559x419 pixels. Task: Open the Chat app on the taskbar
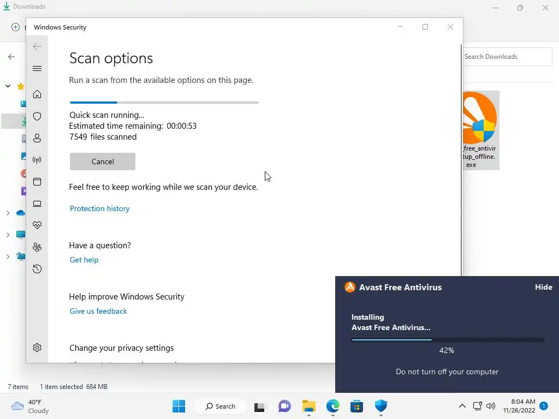[x=284, y=406]
